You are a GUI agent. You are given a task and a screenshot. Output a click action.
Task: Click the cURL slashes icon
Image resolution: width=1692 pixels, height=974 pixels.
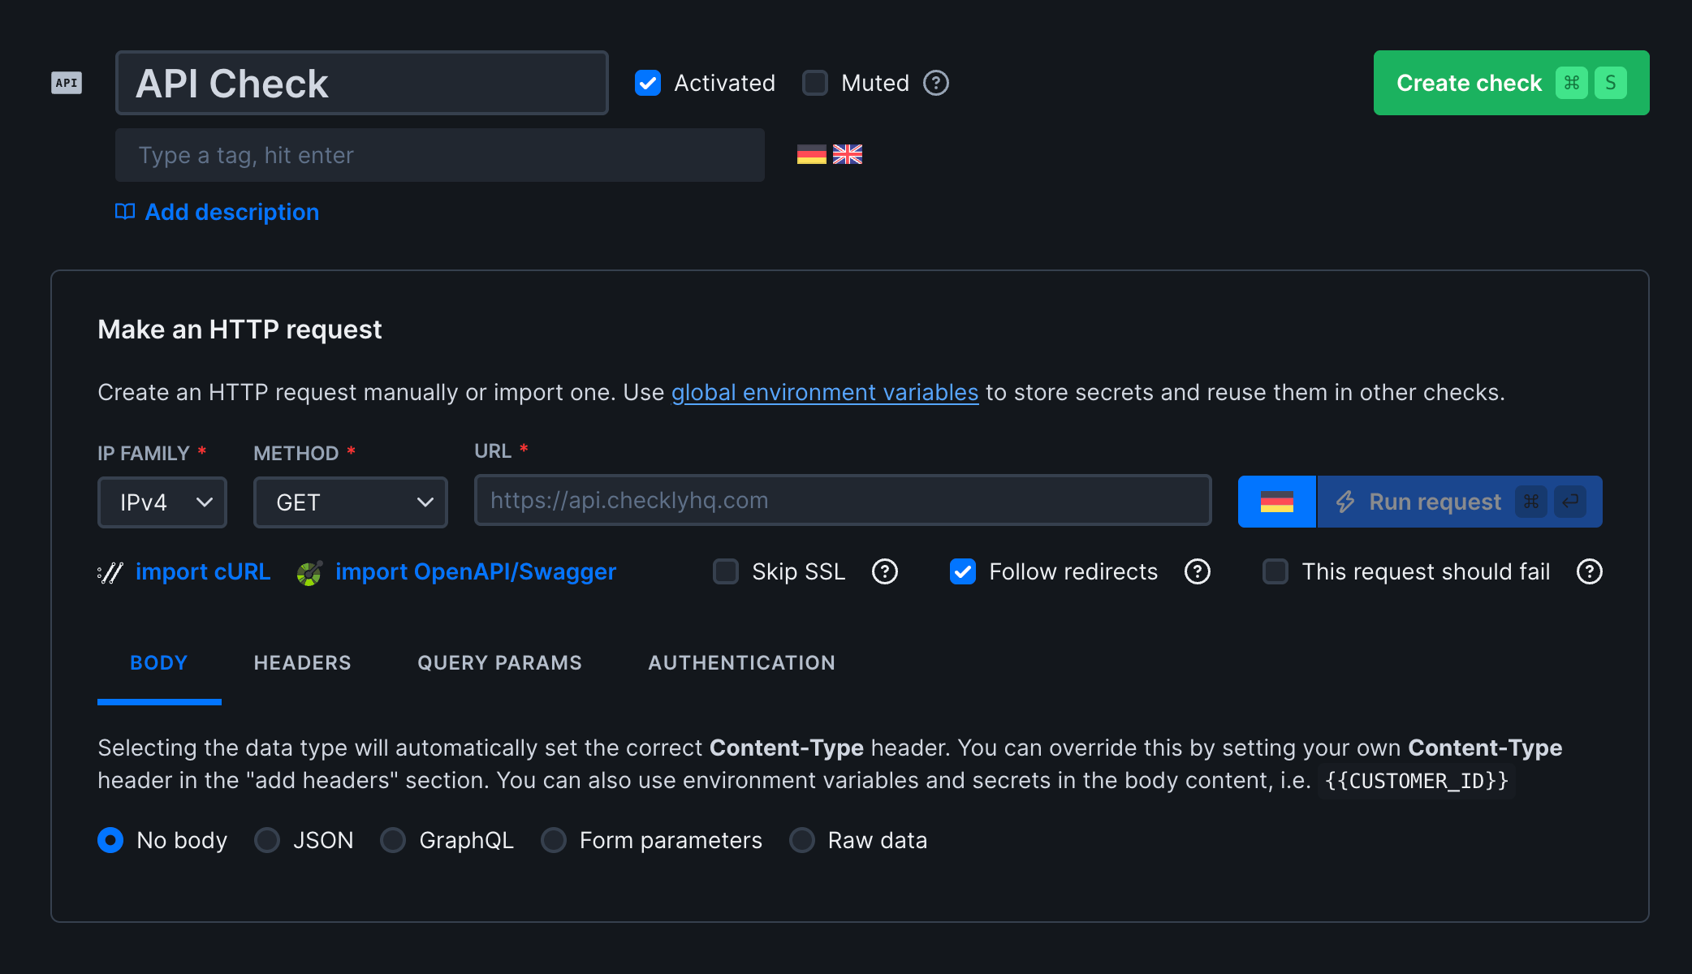(x=110, y=572)
